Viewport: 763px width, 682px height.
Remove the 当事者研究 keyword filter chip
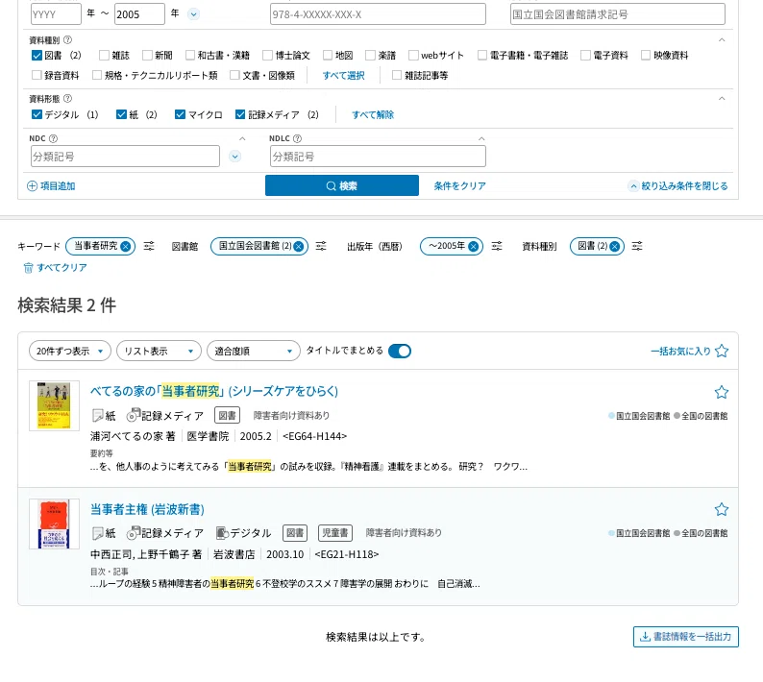point(126,246)
